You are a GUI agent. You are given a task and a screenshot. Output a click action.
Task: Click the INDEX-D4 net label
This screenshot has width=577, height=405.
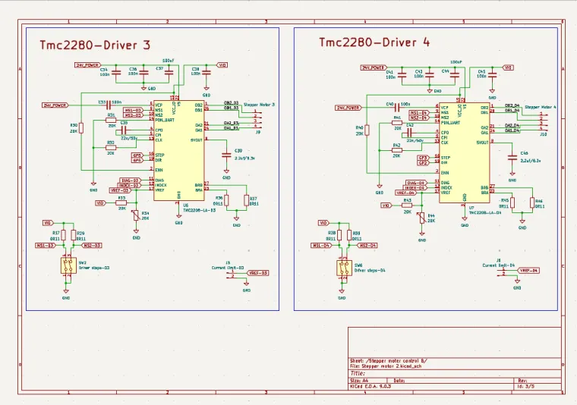tap(415, 187)
